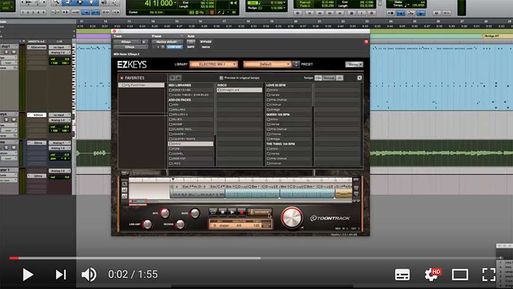Screen dimensions: 513x289
Task: Set browser tempo to Normal
Action: [329, 78]
